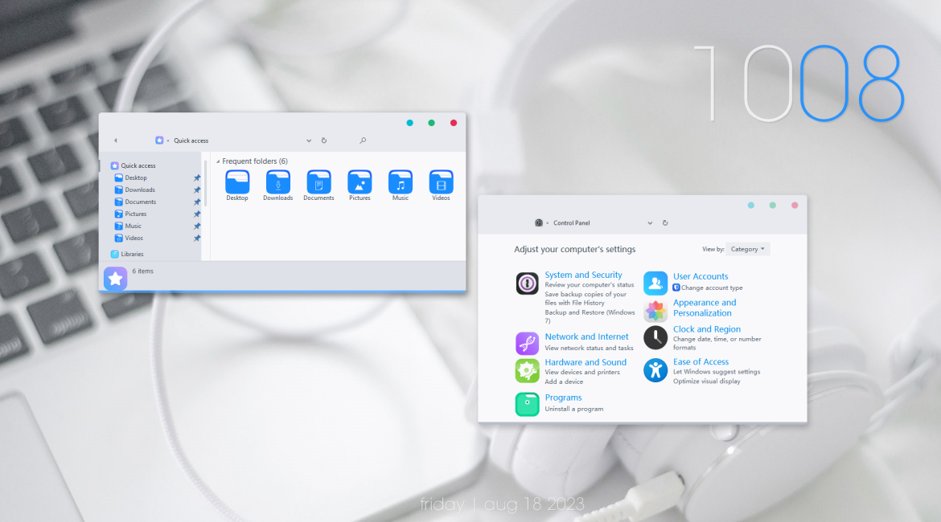Toggle the pin next to Pictures

click(x=197, y=214)
